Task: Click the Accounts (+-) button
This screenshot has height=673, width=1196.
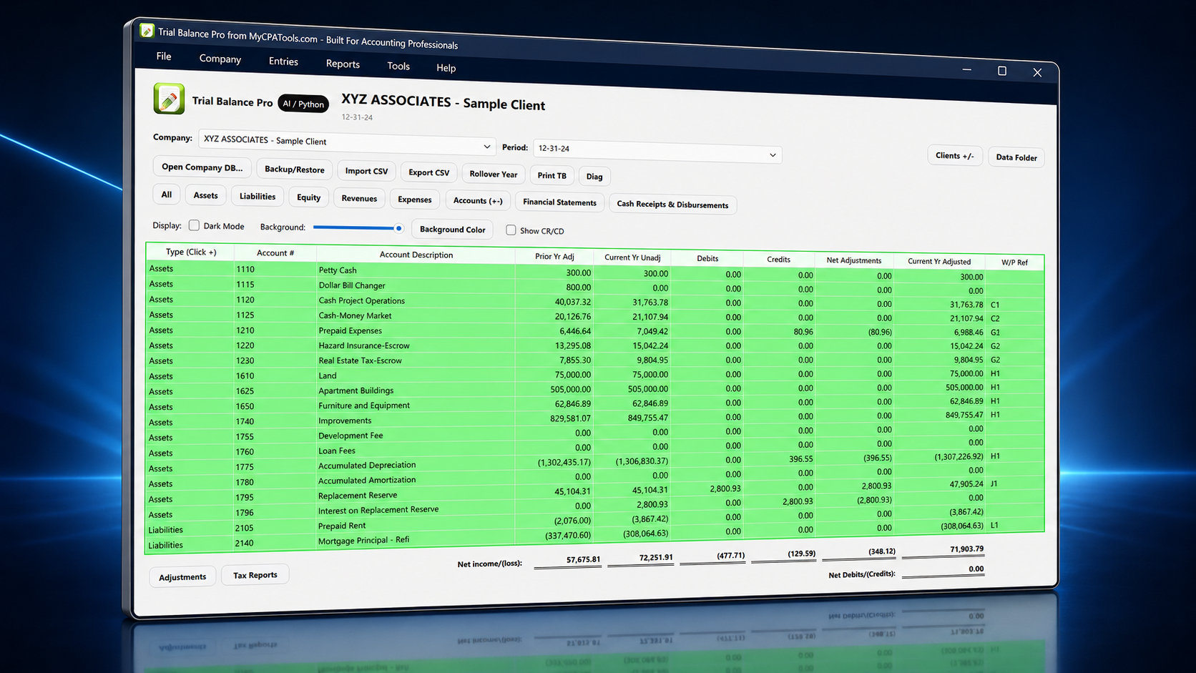Action: [x=478, y=201]
